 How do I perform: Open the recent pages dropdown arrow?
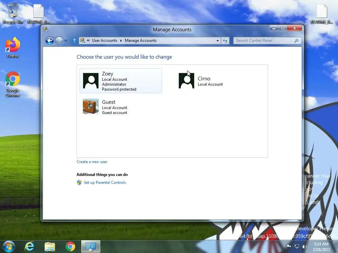pyautogui.click(x=66, y=41)
